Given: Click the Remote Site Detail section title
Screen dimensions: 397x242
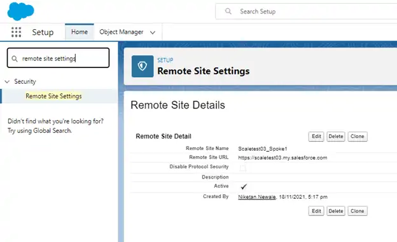Looking at the screenshot, I should [x=164, y=137].
